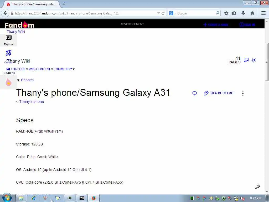Expand the COMMUNITY menu

tap(64, 69)
